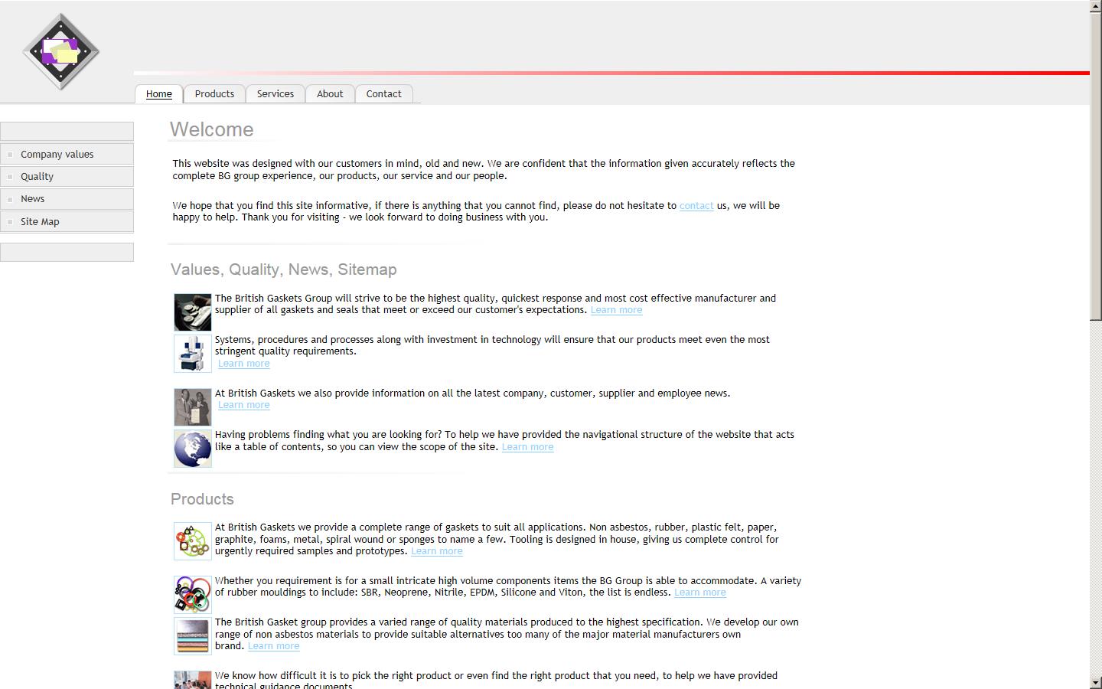The width and height of the screenshot is (1102, 689).
Task: Click the colored rubber rings icon
Action: (x=192, y=594)
